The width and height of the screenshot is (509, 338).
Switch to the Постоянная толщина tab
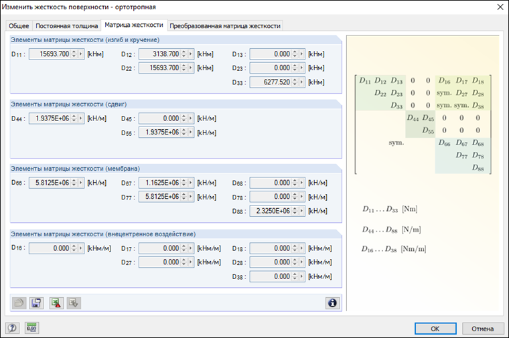(x=66, y=25)
